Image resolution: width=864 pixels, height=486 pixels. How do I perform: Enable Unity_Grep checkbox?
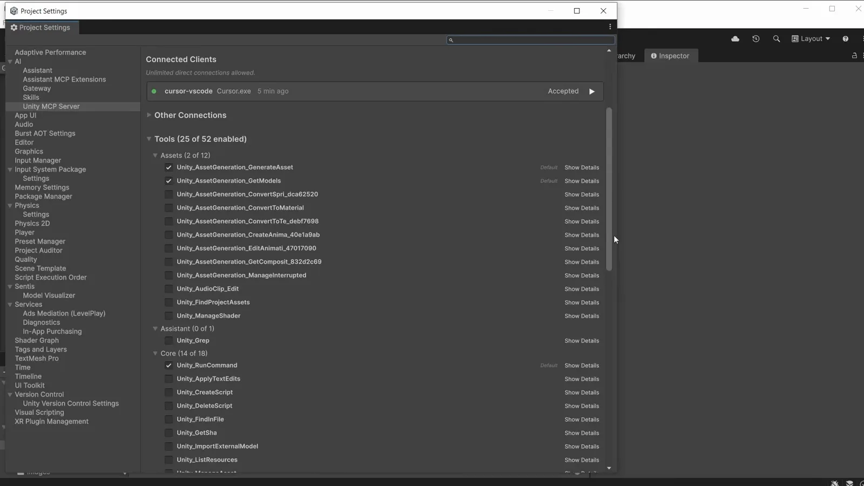(x=168, y=341)
